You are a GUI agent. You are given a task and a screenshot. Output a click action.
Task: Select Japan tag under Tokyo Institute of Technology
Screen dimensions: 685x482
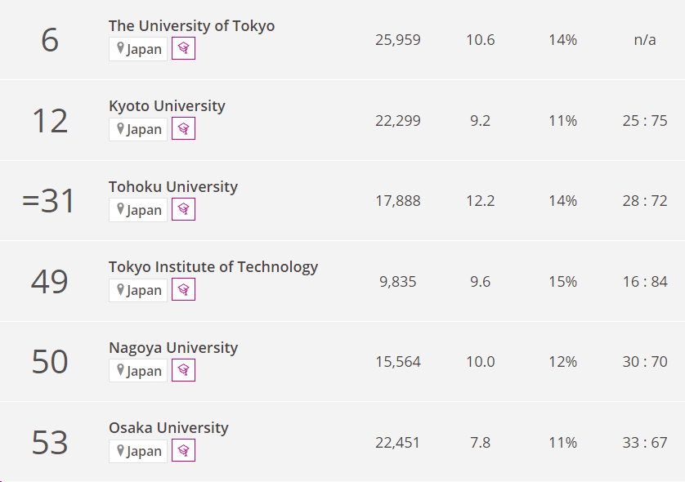138,290
